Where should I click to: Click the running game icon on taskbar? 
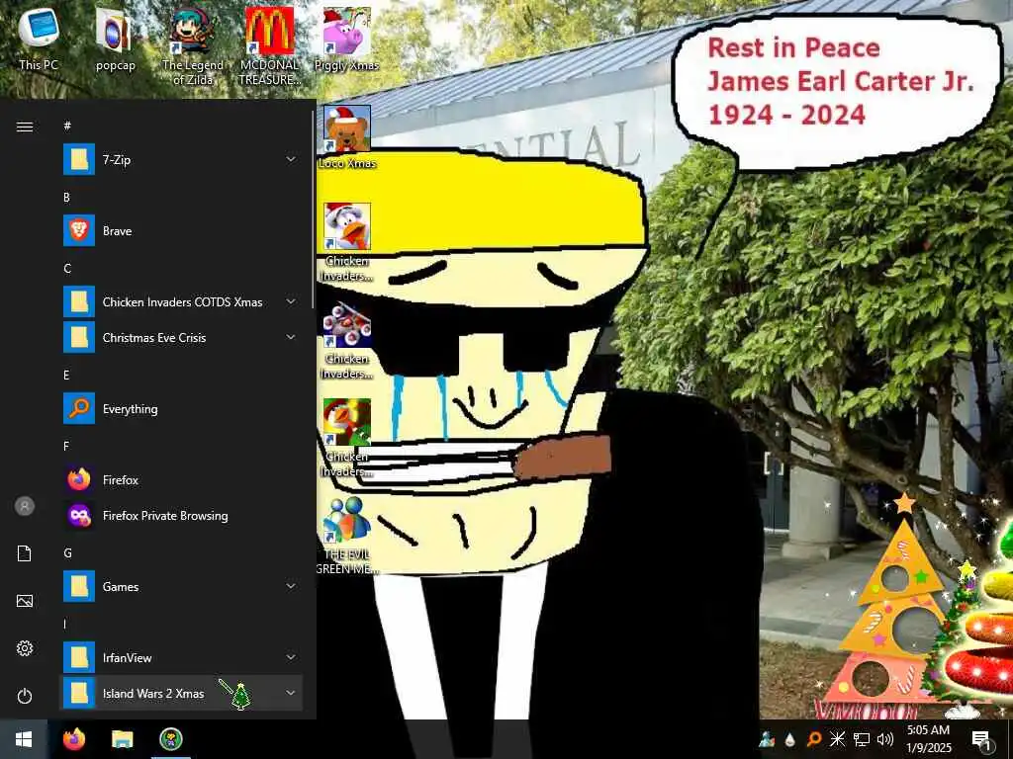pyautogui.click(x=170, y=739)
